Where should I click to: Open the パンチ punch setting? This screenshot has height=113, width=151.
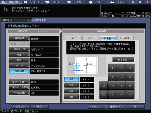(x=19, y=66)
